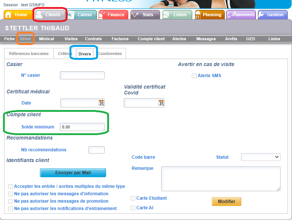Expand the Statut dropdown
292x220 pixels.
[261, 157]
